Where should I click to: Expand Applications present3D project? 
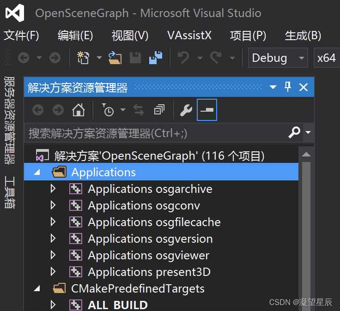click(53, 272)
